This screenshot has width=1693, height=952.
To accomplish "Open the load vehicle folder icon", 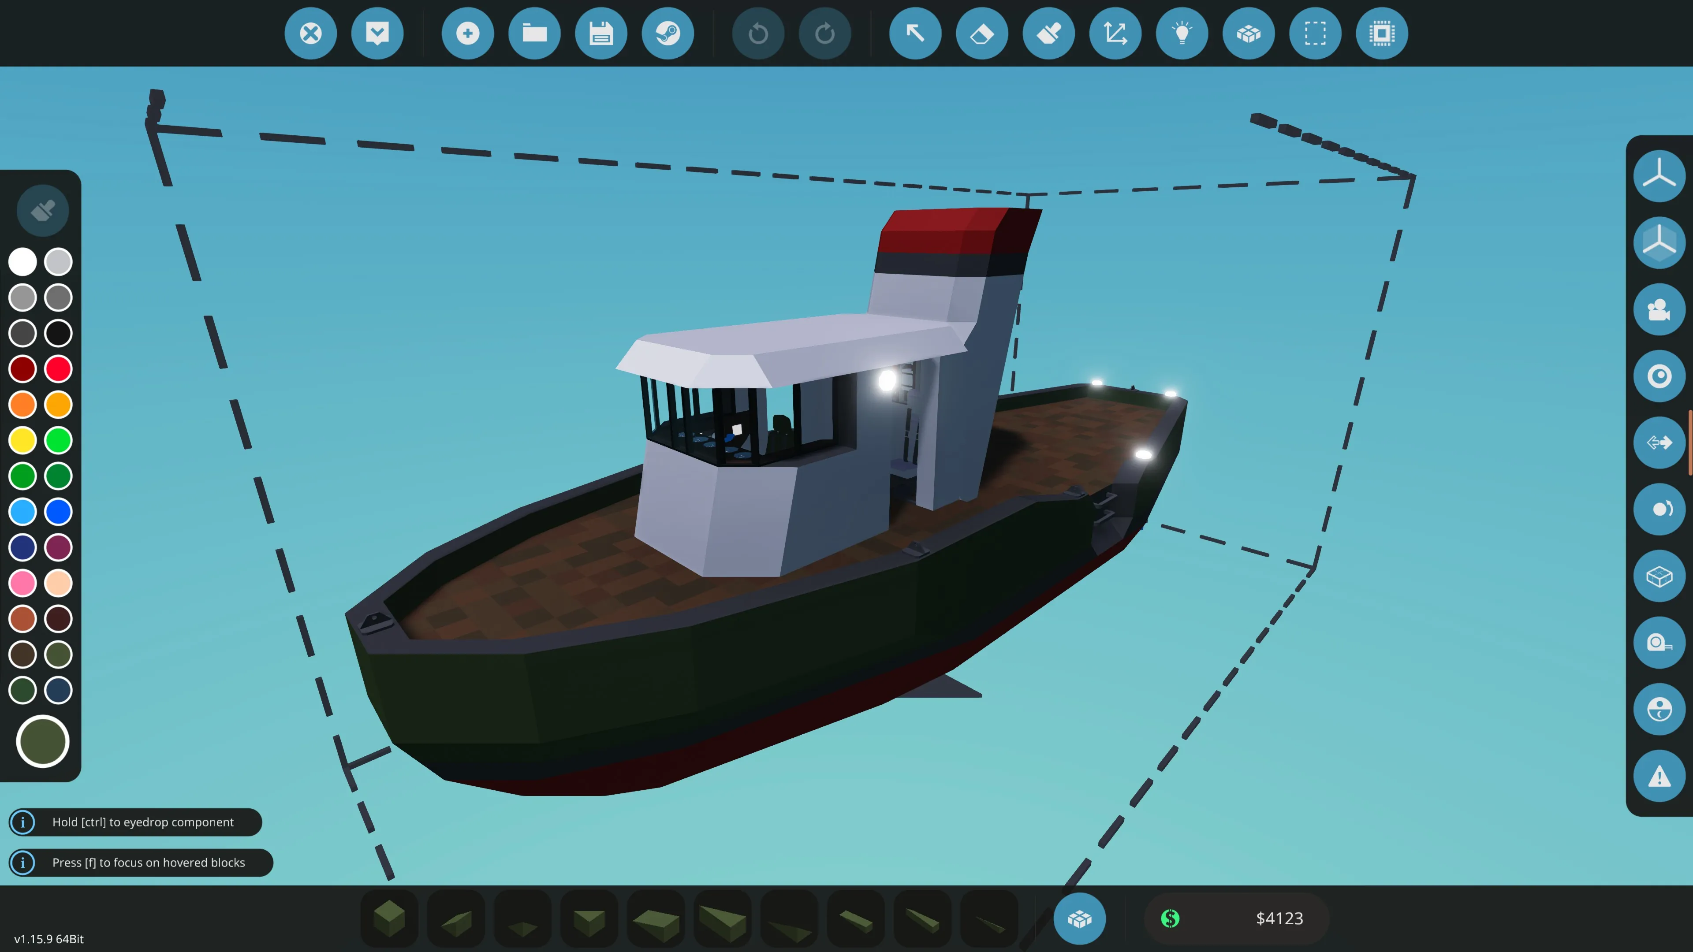I will pos(534,33).
